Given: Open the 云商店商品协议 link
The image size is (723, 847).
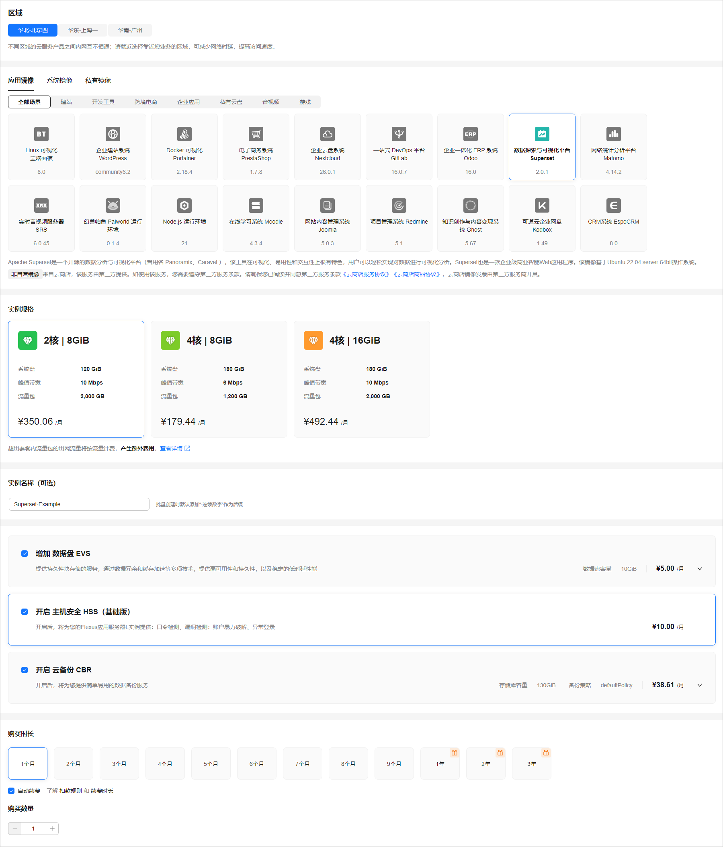Looking at the screenshot, I should coord(417,274).
